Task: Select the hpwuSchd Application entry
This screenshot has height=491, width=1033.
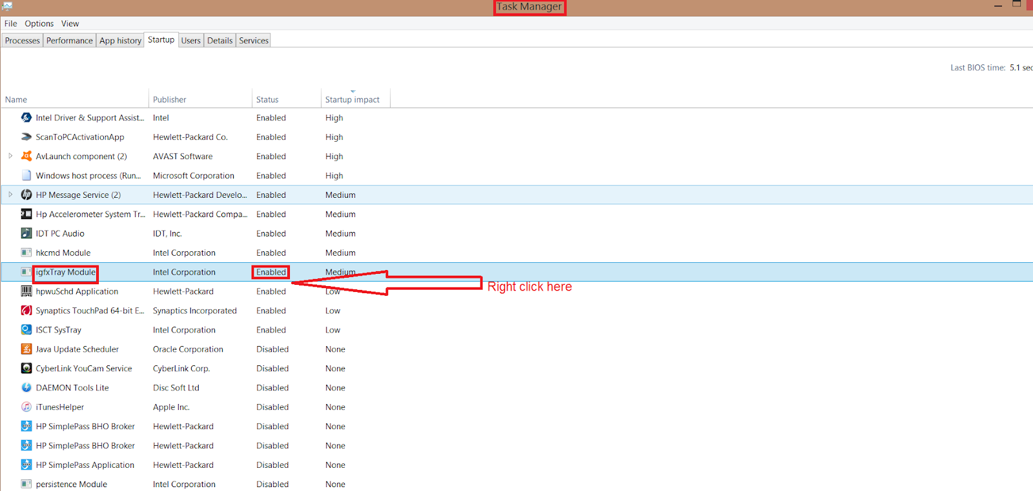Action: pos(77,291)
